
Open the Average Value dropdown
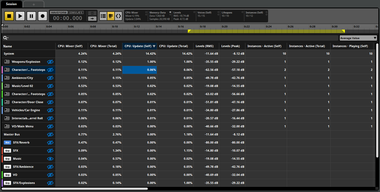pos(358,38)
